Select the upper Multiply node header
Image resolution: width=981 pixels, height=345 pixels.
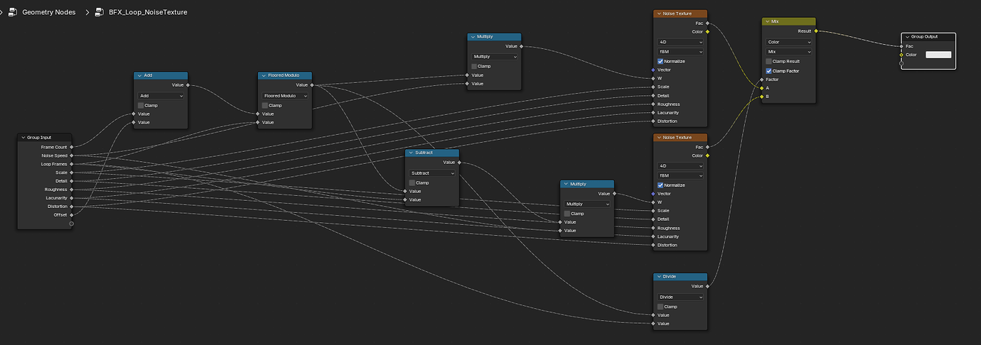pos(494,36)
